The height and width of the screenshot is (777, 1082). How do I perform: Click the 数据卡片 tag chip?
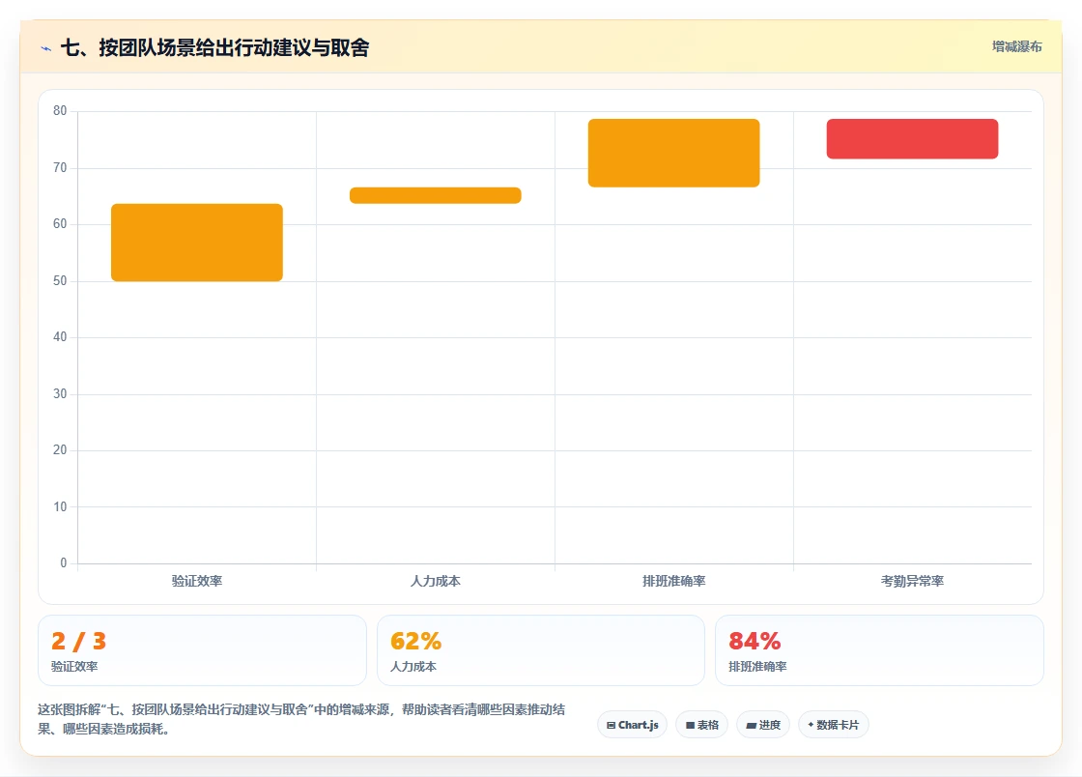tap(834, 725)
